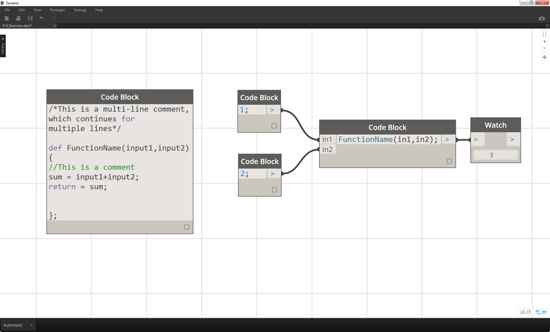Toggle preview checkbox on '2;' Code Block
Viewport: 550px width, 332px height.
coord(274,190)
